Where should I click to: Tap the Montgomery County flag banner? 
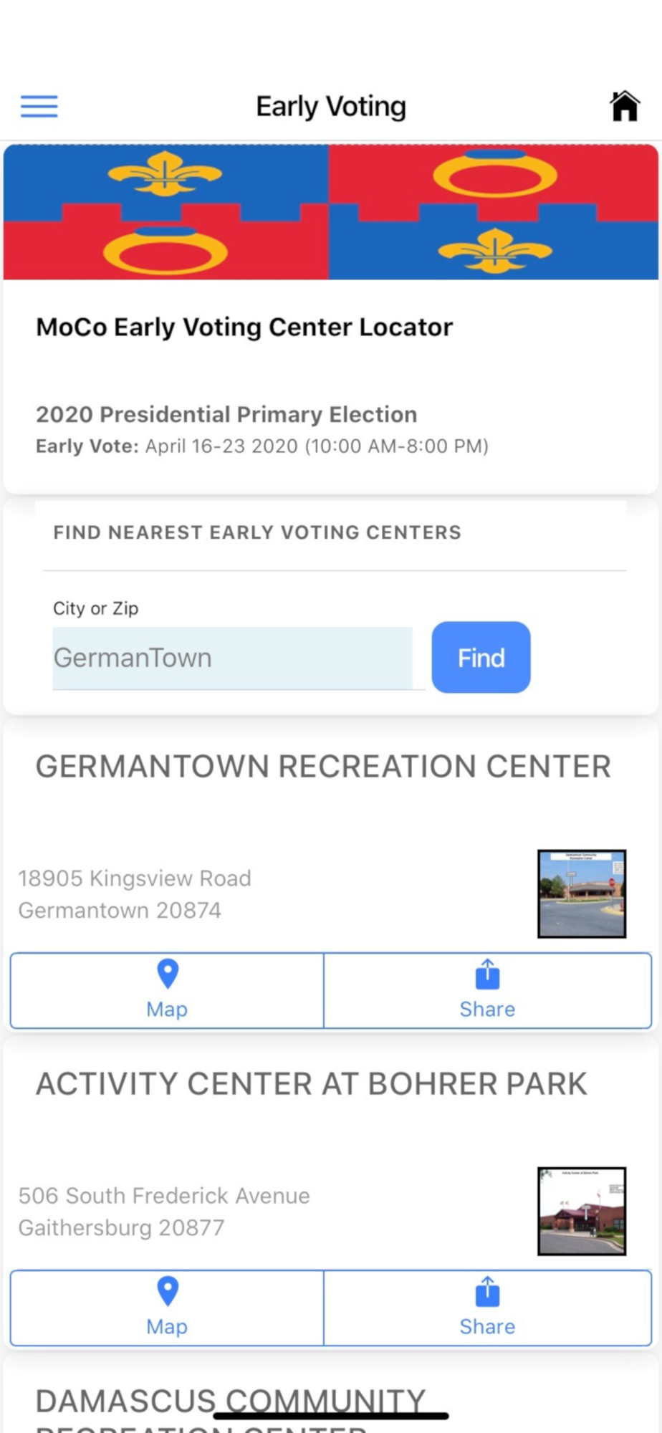coord(331,212)
